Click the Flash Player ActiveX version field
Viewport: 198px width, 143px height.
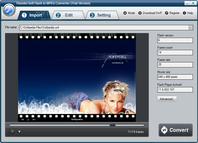[x=175, y=90]
